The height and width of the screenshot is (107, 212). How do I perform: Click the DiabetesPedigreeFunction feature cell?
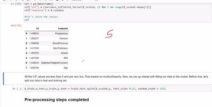coord(54,63)
